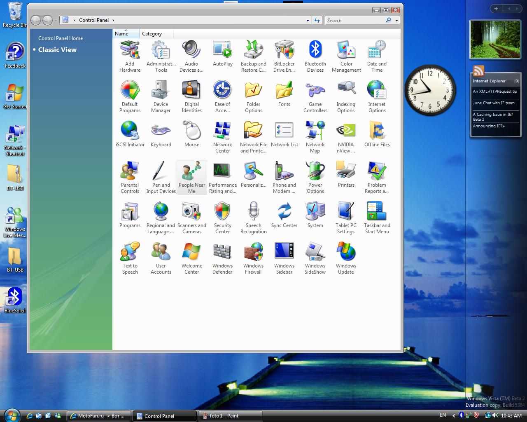Open Security Center
Viewport: 527px width, 422px height.
point(223,218)
